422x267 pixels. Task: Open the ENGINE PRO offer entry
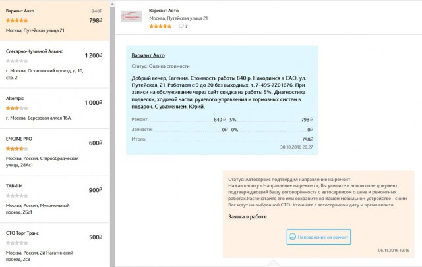[55, 152]
